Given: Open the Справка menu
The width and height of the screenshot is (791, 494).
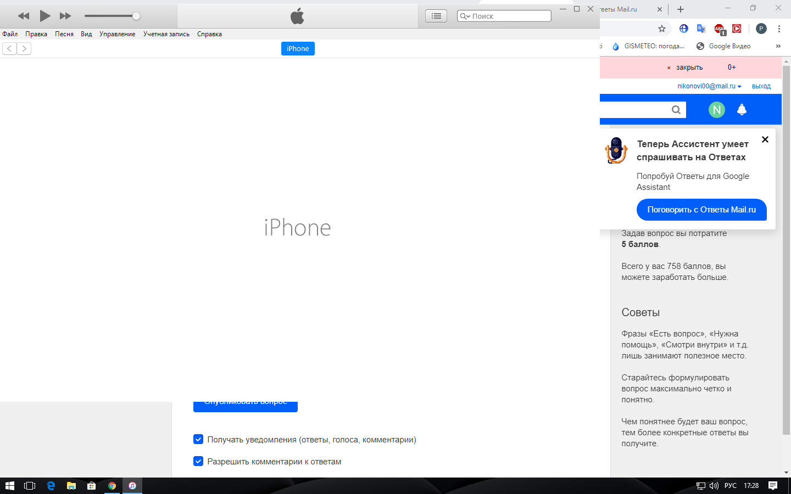Looking at the screenshot, I should point(209,34).
